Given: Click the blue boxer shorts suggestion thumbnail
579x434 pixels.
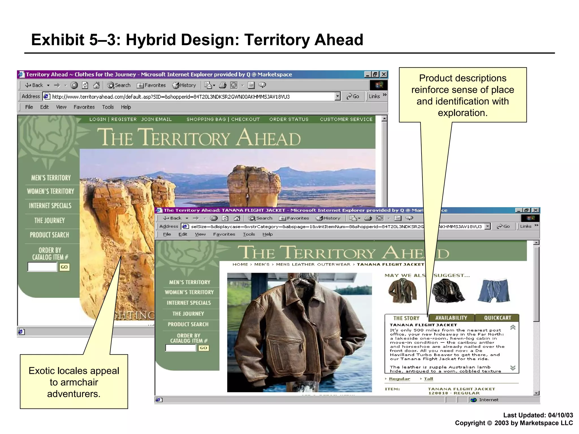Looking at the screenshot, I should [x=494, y=290].
